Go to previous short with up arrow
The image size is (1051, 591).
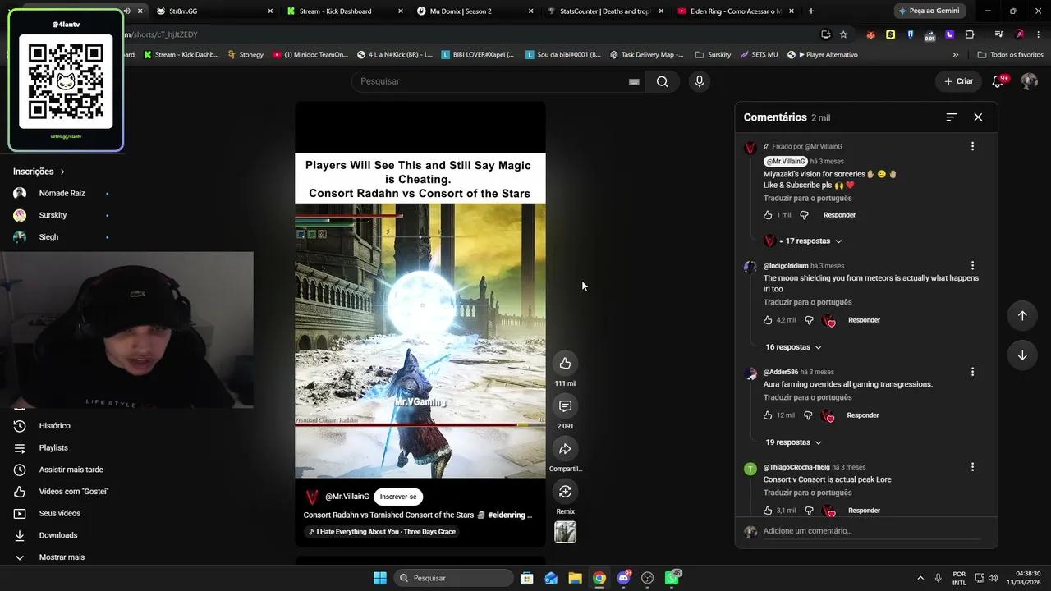click(x=1022, y=316)
